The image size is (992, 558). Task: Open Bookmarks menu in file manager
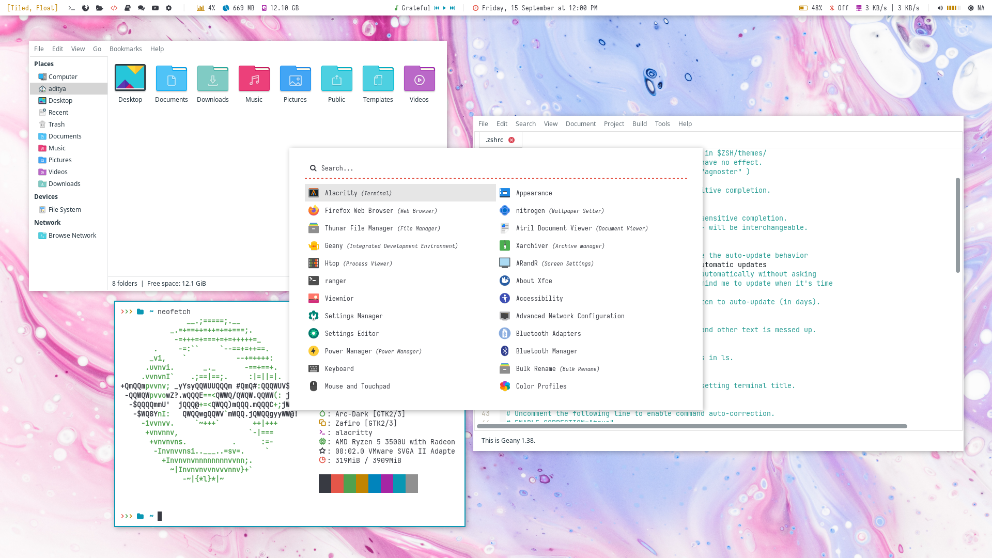pyautogui.click(x=126, y=49)
